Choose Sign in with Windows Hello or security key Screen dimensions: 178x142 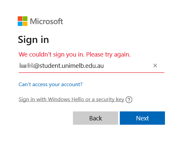pyautogui.click(x=71, y=99)
